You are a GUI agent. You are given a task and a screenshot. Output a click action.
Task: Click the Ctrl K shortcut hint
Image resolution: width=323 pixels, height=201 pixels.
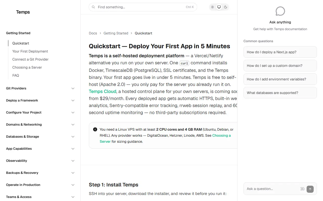(190, 7)
